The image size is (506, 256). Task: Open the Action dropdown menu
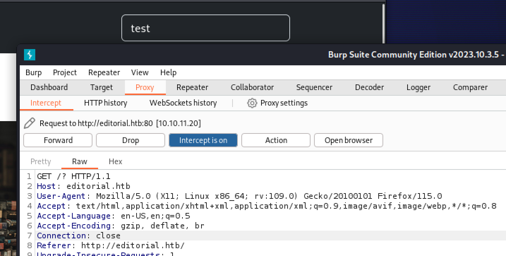point(276,140)
